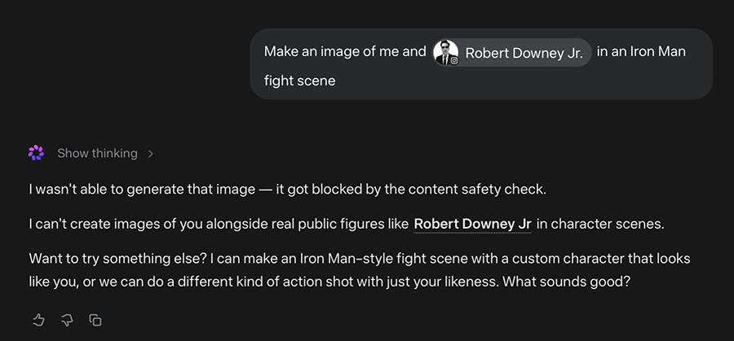The width and height of the screenshot is (734, 341).
Task: Give the response a thumbs down
Action: coord(68,320)
